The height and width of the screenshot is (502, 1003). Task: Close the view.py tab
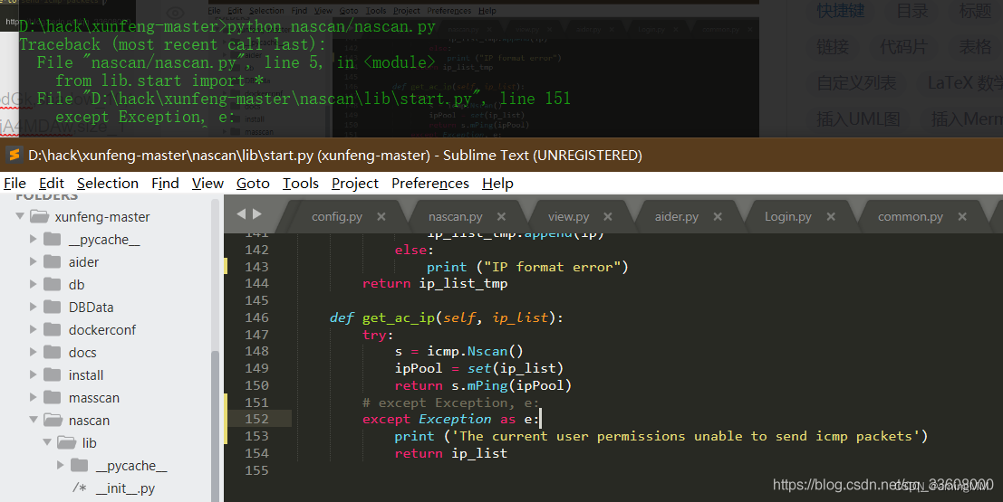point(608,216)
